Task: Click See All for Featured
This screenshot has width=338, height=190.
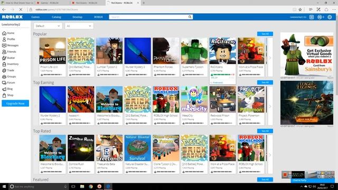Action: pos(265,179)
